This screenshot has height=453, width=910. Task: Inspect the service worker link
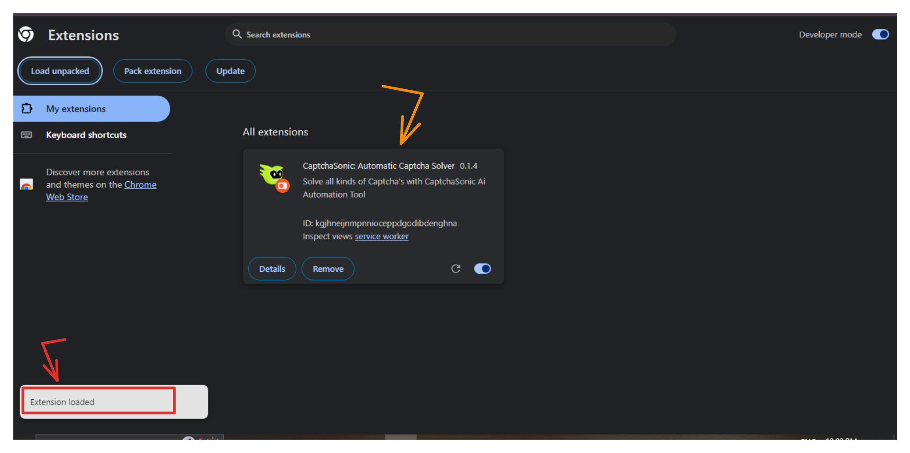coord(381,236)
